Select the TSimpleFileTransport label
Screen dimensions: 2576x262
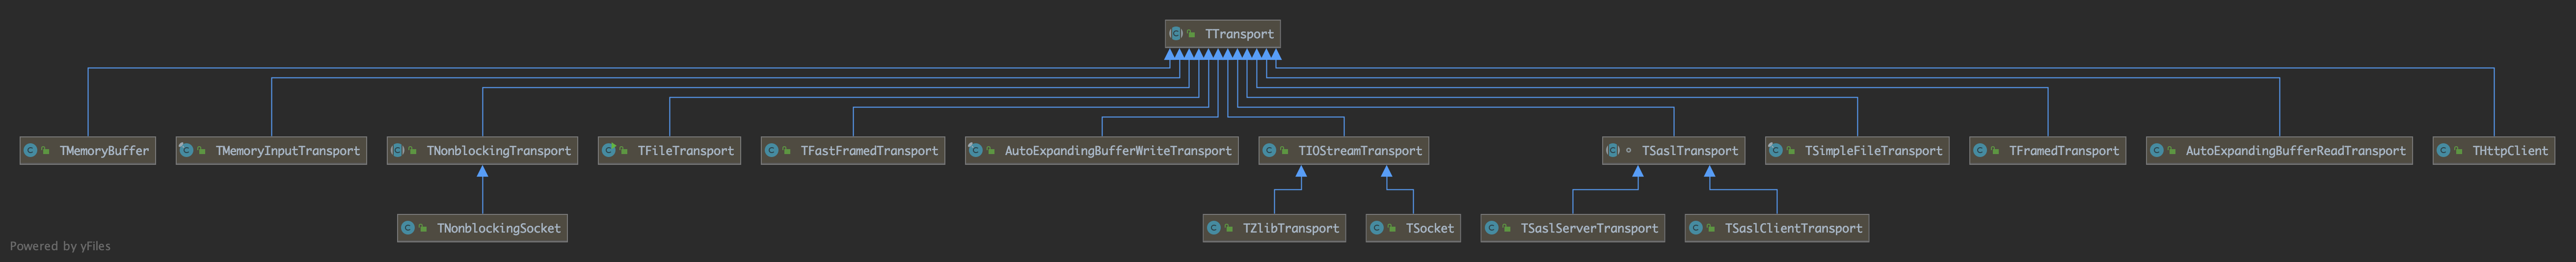(x=1874, y=151)
